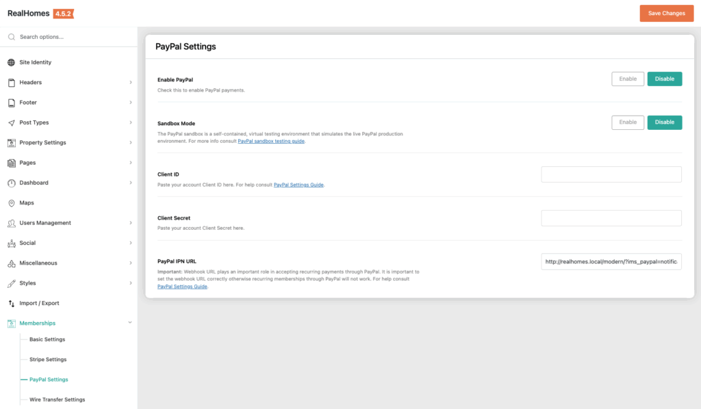The height and width of the screenshot is (409, 701).
Task: Click the Styles paintbrush icon
Action: [x=11, y=283]
